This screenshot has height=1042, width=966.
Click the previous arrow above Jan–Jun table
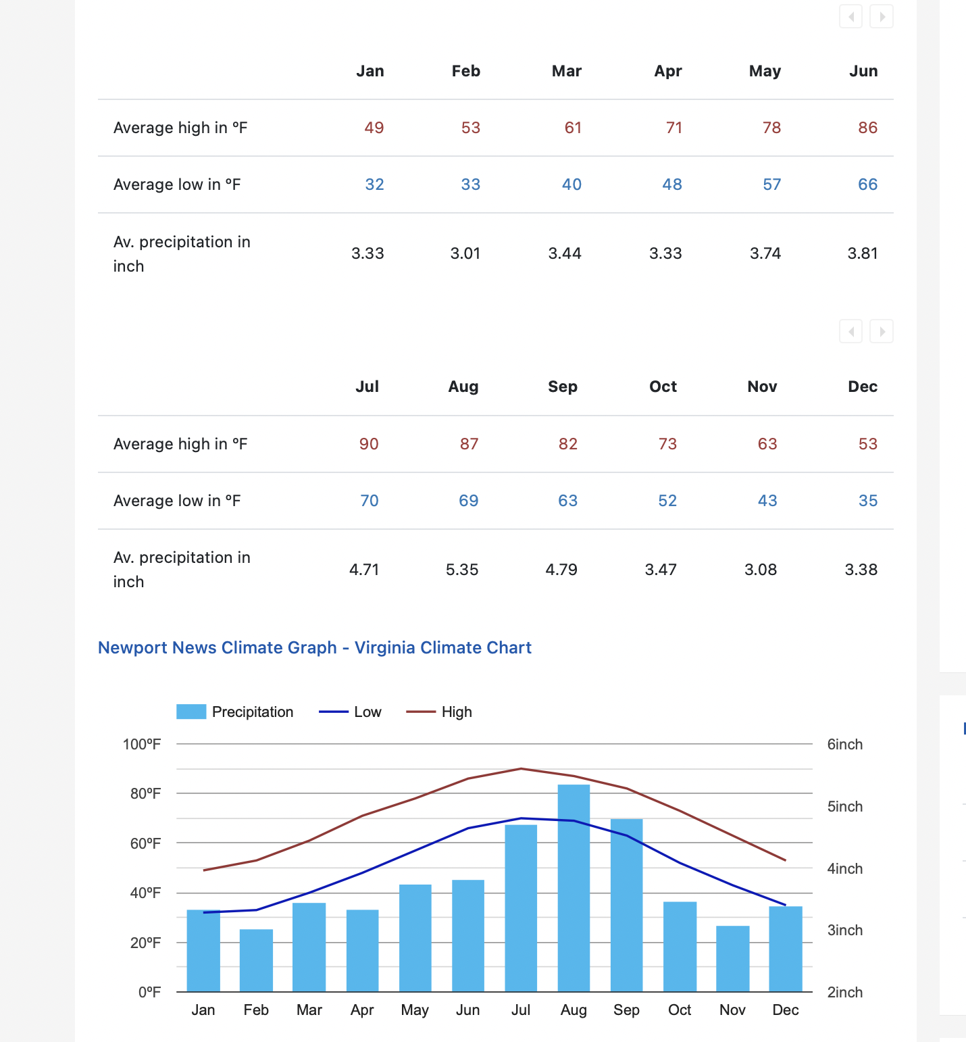[851, 16]
